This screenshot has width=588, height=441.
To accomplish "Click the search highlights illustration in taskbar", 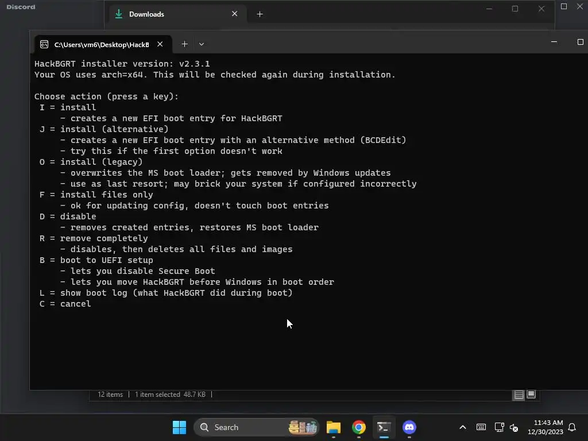I will pyautogui.click(x=303, y=427).
